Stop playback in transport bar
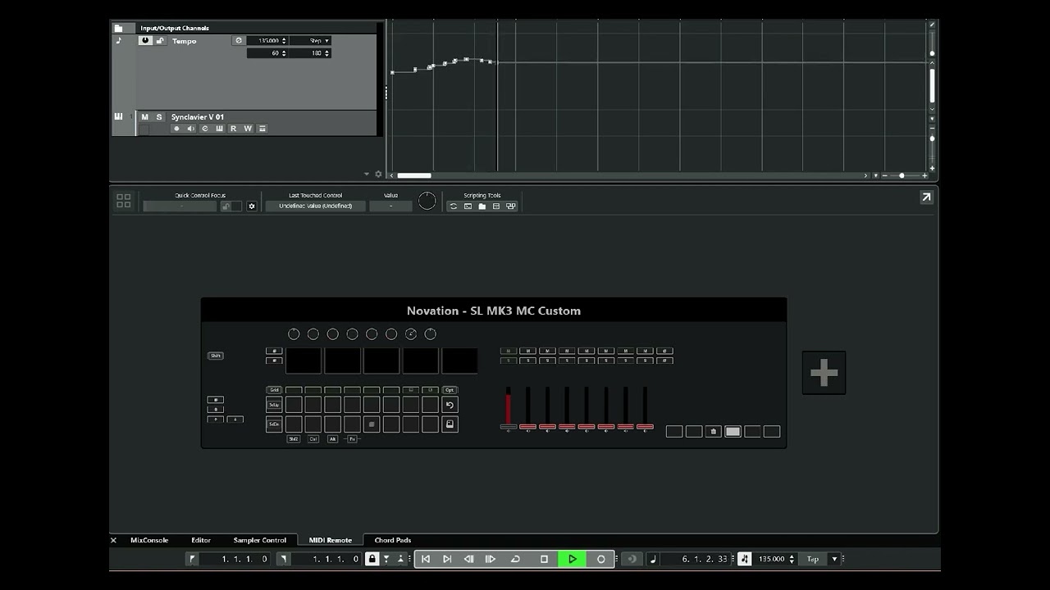Screen dimensions: 1050x590 544,559
